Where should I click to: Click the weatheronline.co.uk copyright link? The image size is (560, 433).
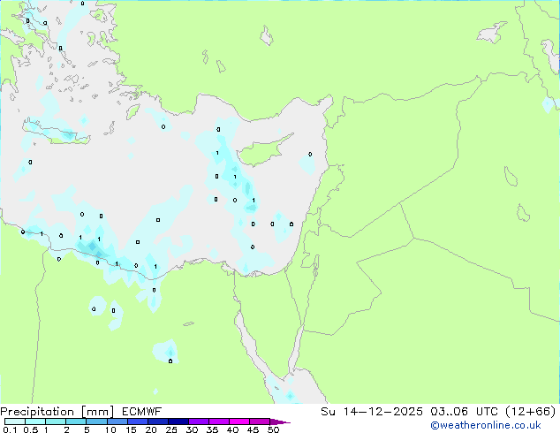486,425
